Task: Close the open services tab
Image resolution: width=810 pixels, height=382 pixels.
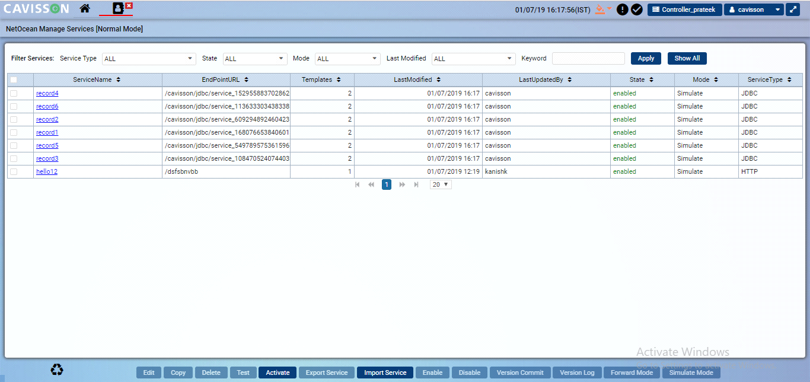Action: (129, 5)
